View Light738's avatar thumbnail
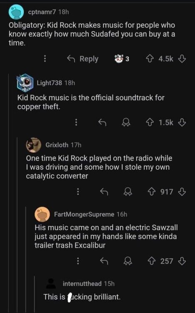This screenshot has width=195, height=313. click(25, 83)
